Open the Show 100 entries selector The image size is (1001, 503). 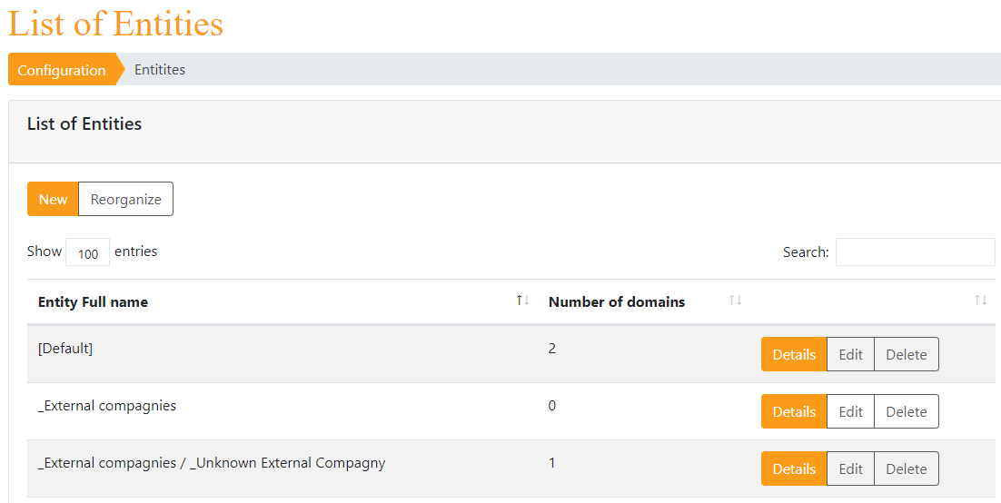(x=87, y=252)
